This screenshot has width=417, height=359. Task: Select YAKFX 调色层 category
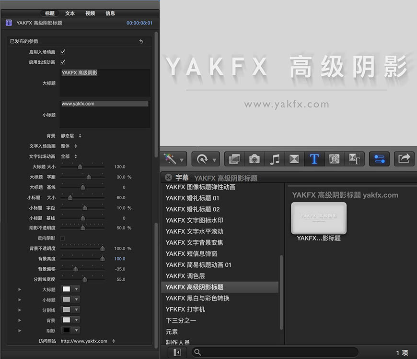(220, 276)
